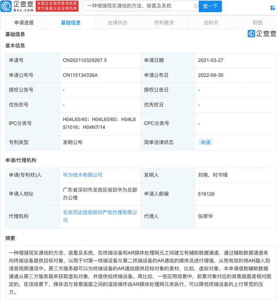This screenshot has width=277, height=300.
Task: Select the 基础信息 tab
Action: tap(70, 23)
